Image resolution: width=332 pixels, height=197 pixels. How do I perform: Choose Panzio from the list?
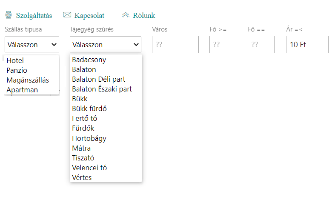[17, 70]
